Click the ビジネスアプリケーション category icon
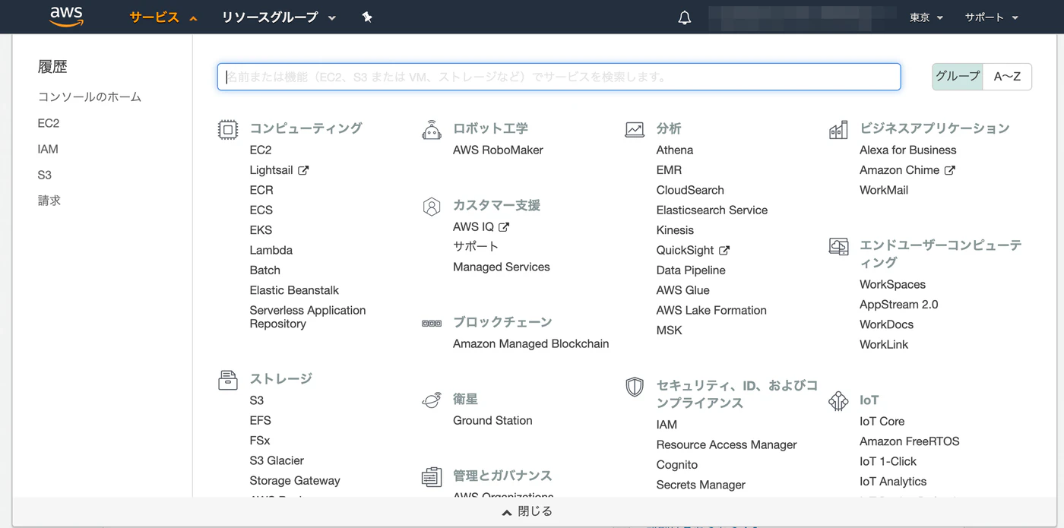This screenshot has height=528, width=1064. coord(838,130)
